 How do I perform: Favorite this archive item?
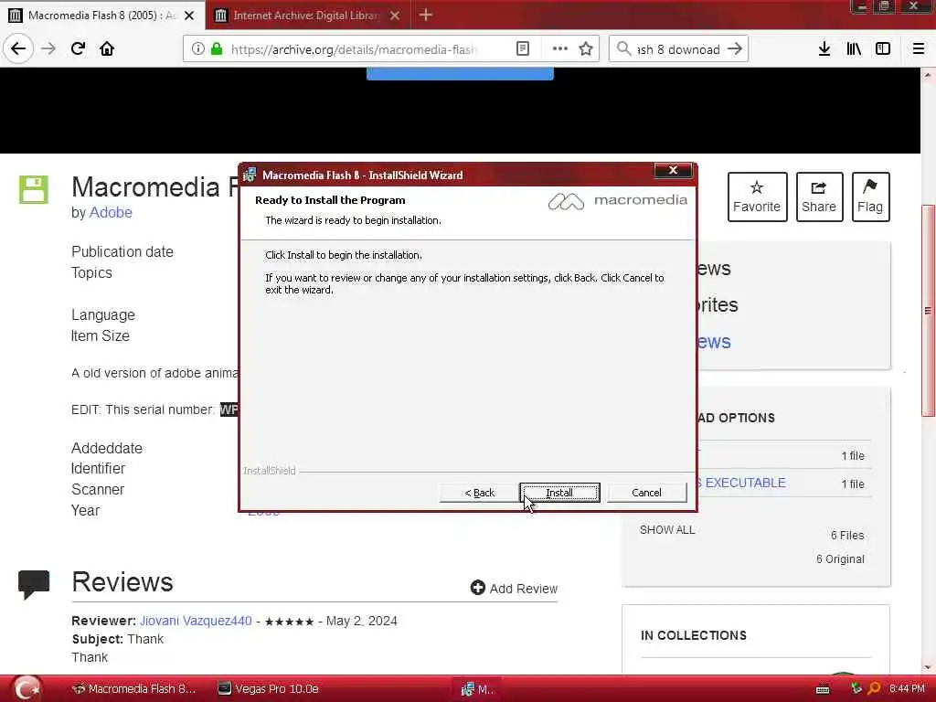click(757, 197)
